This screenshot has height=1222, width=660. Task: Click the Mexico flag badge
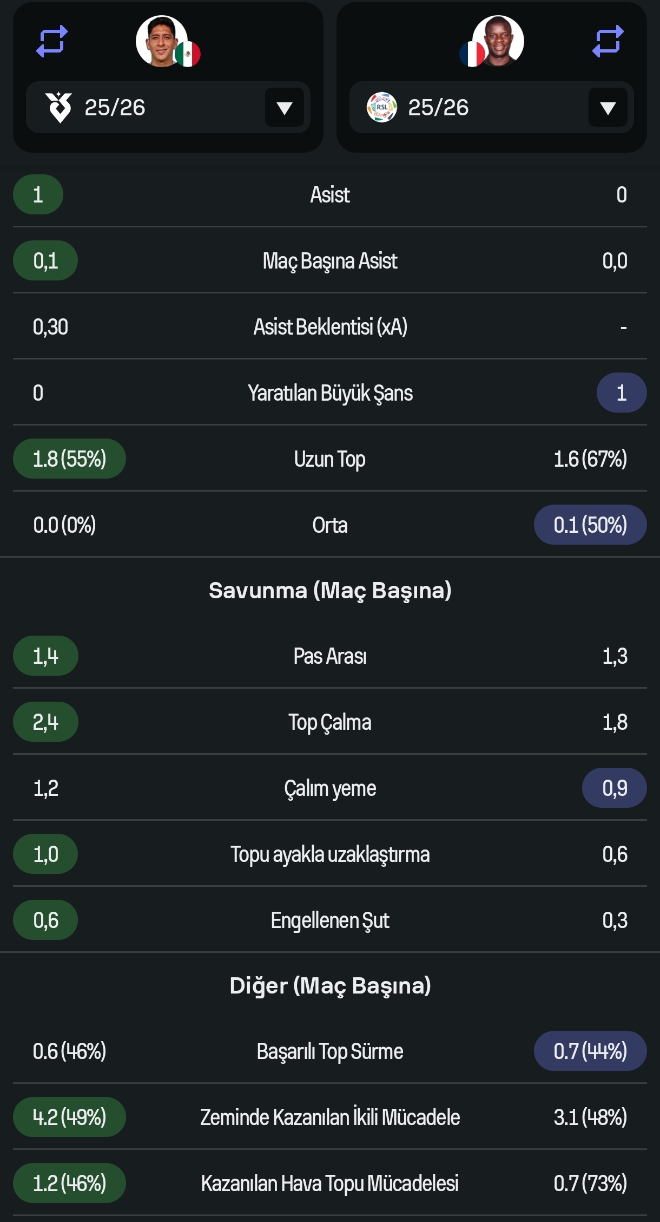[x=188, y=54]
